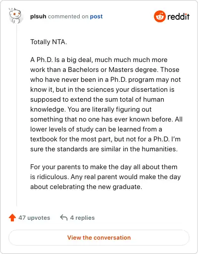The image size is (198, 254).
Task: Click the orange Reddit Snoo logo icon
Action: coord(159,16)
